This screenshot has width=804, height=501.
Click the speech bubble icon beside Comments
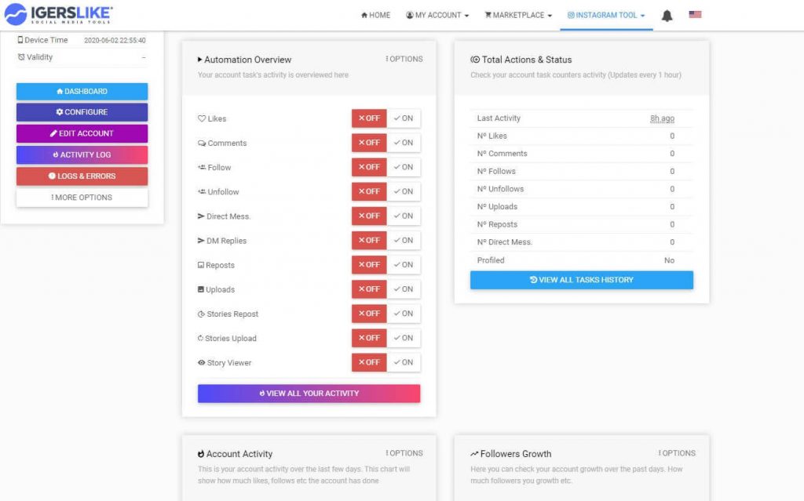(202, 143)
